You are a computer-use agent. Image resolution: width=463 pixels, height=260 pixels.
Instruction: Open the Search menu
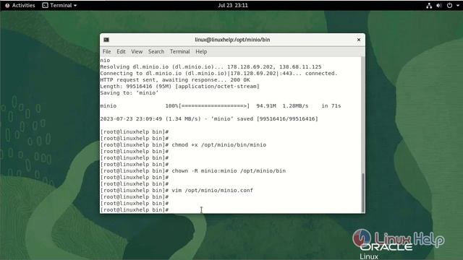[x=156, y=51]
